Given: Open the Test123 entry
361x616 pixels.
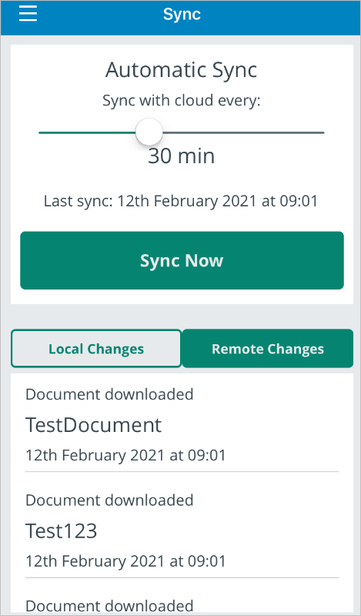Looking at the screenshot, I should pyautogui.click(x=182, y=531).
